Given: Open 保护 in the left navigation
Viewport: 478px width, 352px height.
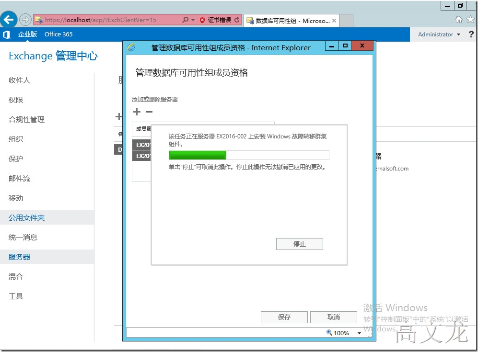Looking at the screenshot, I should [x=16, y=159].
